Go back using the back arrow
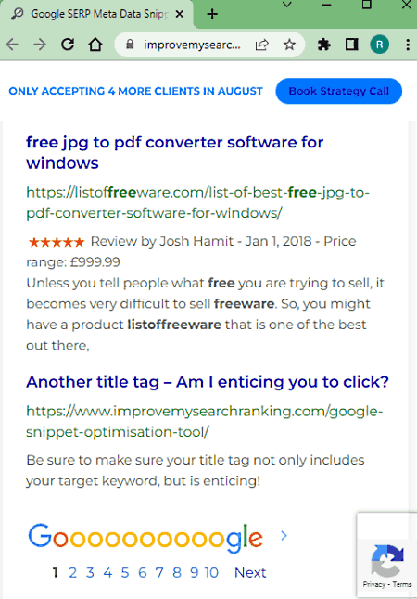This screenshot has width=417, height=599. (x=13, y=45)
